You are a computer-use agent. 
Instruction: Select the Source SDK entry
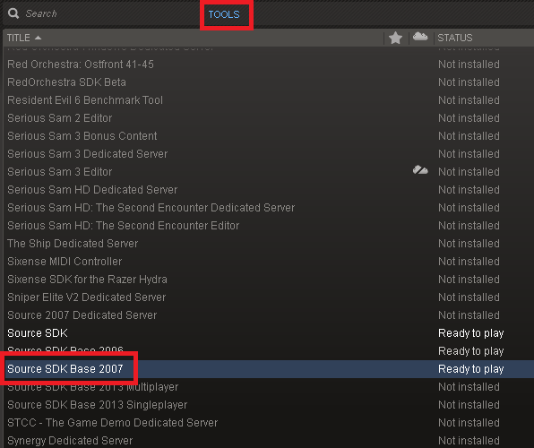click(x=38, y=332)
